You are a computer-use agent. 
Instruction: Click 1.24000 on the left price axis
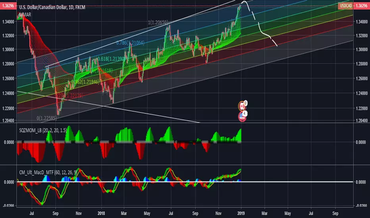(x=8, y=93)
